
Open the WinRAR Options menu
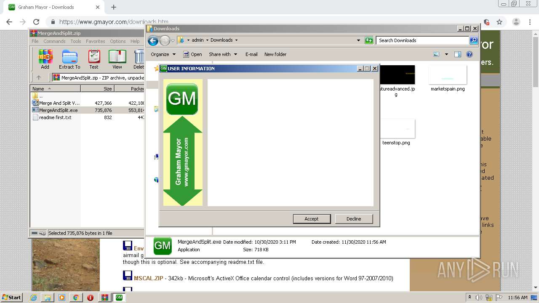click(118, 41)
